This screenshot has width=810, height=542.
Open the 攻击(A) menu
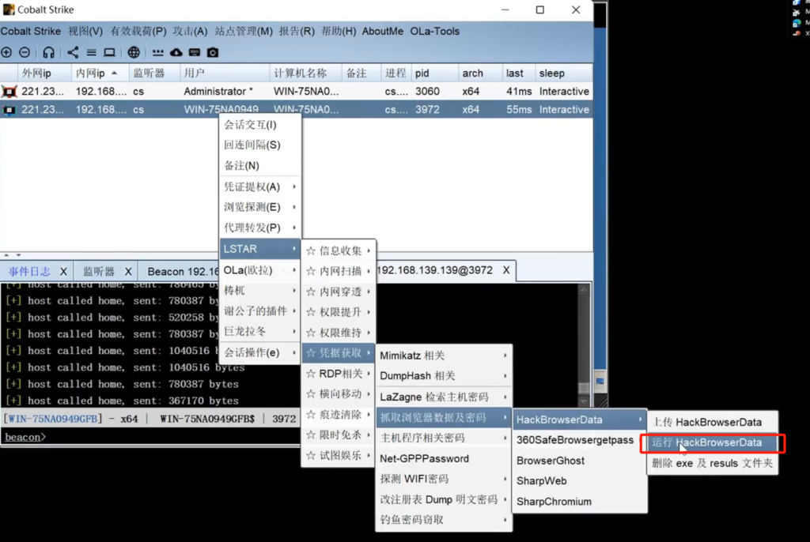[x=190, y=31]
